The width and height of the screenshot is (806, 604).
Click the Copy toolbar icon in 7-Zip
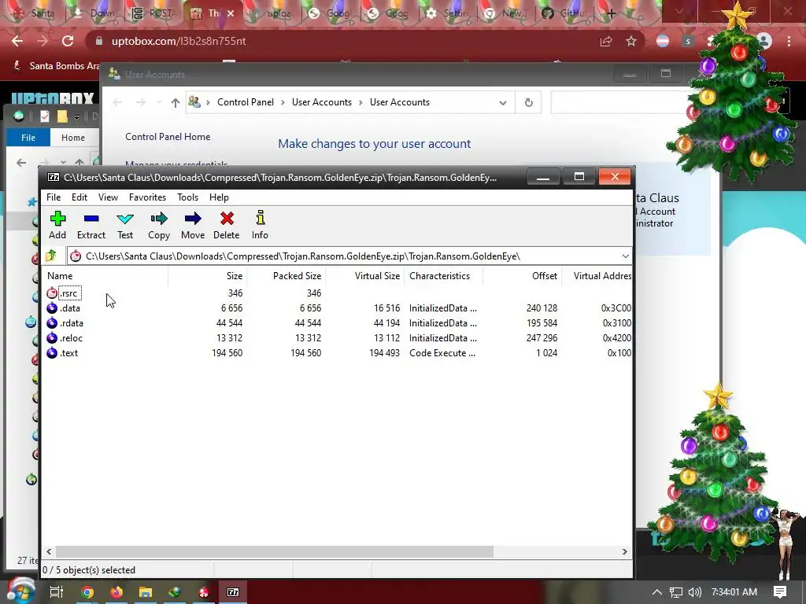click(x=159, y=225)
